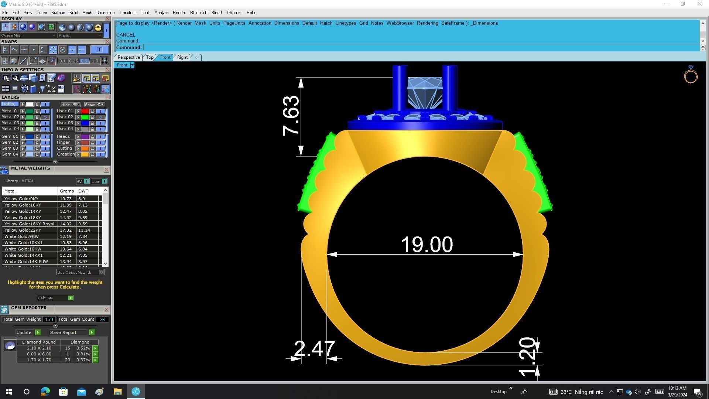Expand the Lights layer arrow

click(x=23, y=104)
